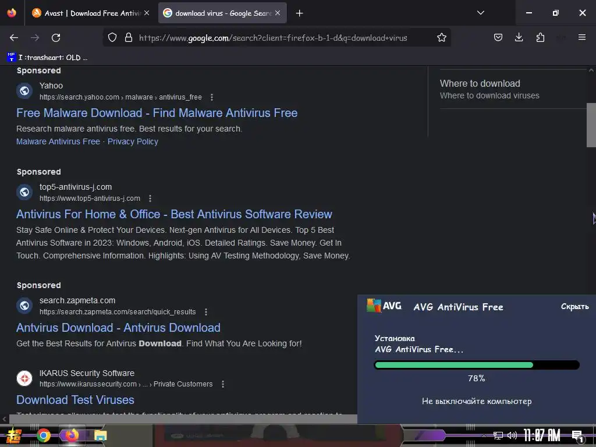Bookmark this page with the star icon
The image size is (596, 447).
click(x=441, y=38)
